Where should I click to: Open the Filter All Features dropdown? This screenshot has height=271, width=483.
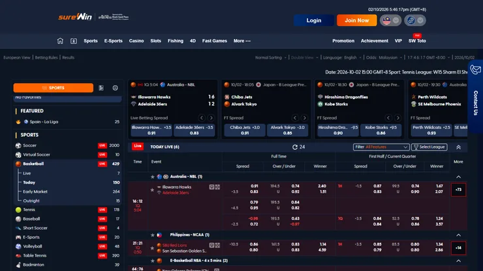click(x=381, y=147)
